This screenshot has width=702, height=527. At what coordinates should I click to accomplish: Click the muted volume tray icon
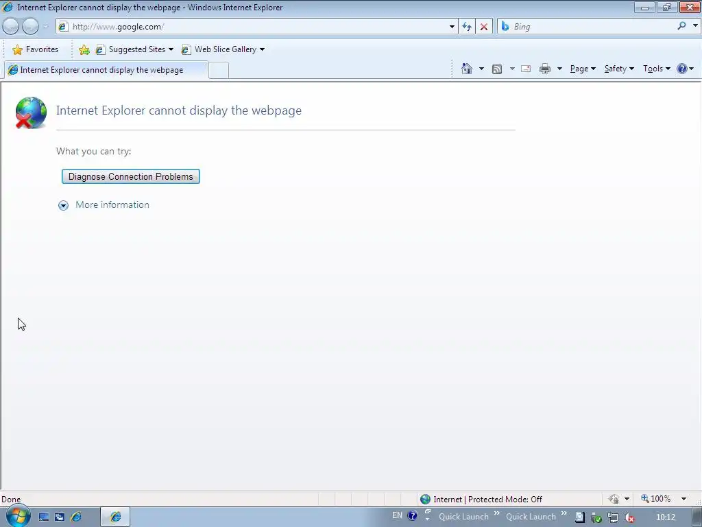(x=629, y=518)
